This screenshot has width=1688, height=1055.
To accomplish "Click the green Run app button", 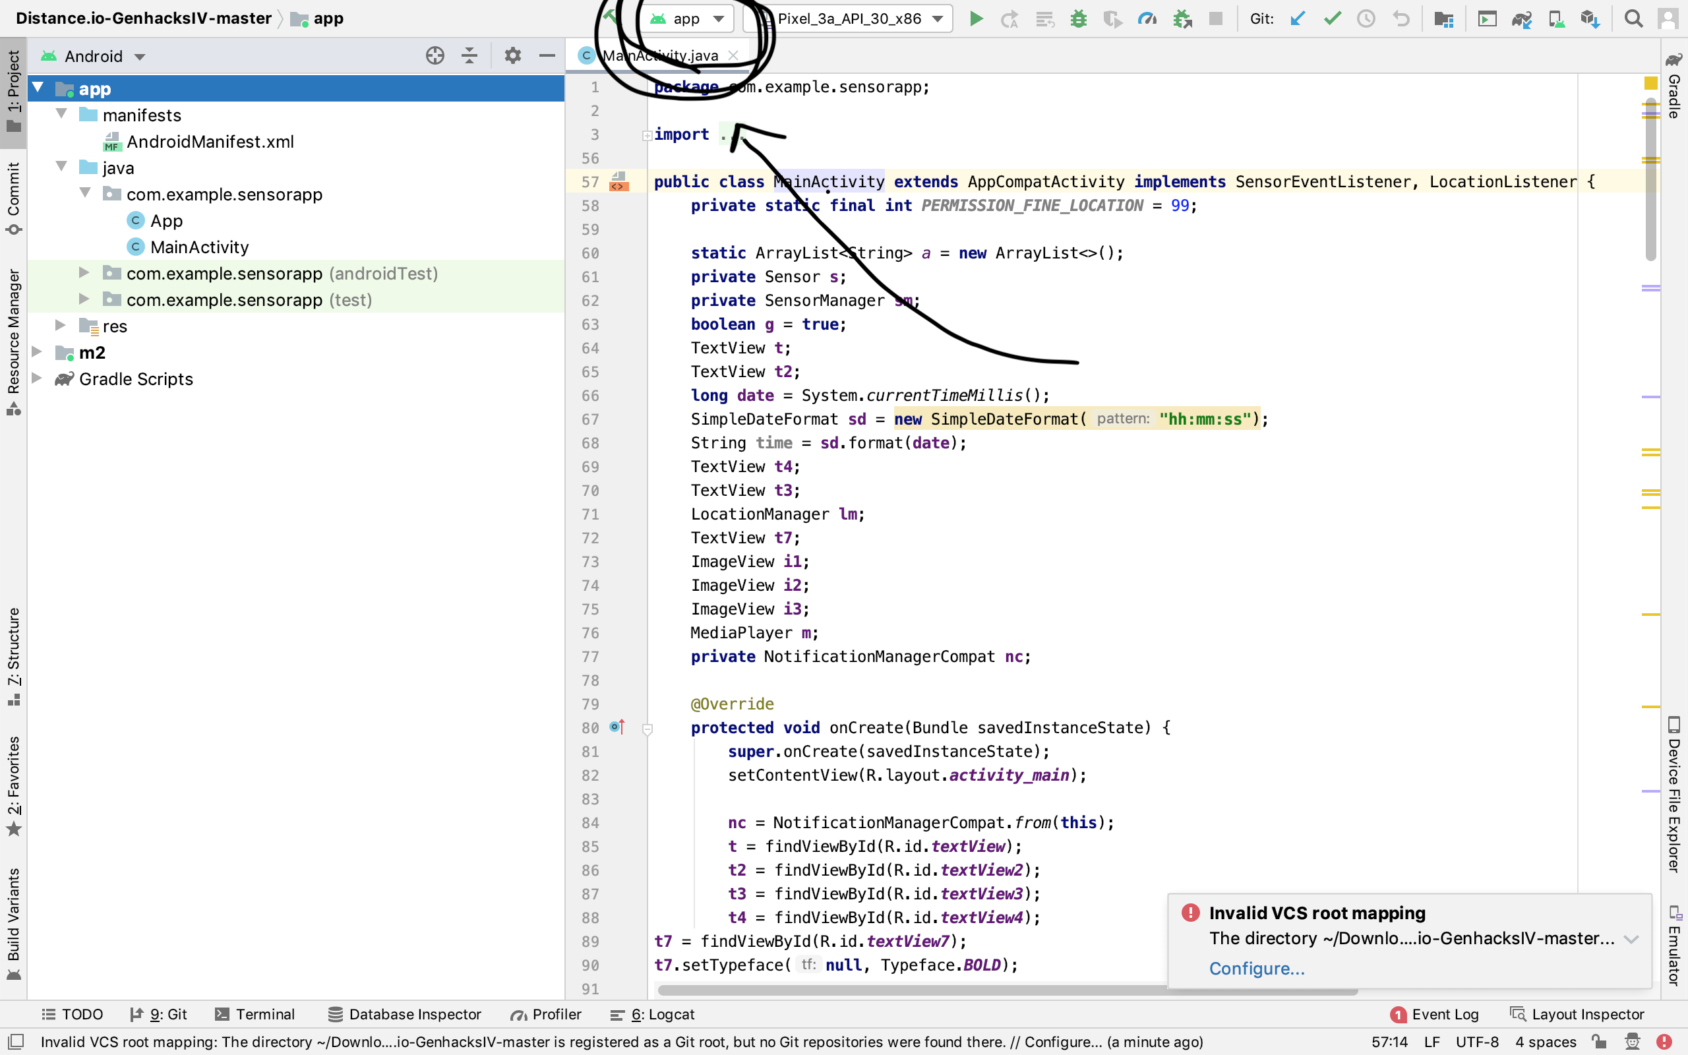I will click(976, 19).
